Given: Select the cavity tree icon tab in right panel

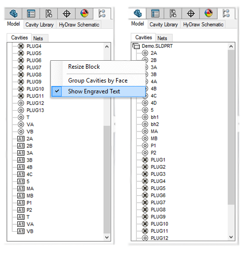Looking at the screenshot, I should (226, 13).
